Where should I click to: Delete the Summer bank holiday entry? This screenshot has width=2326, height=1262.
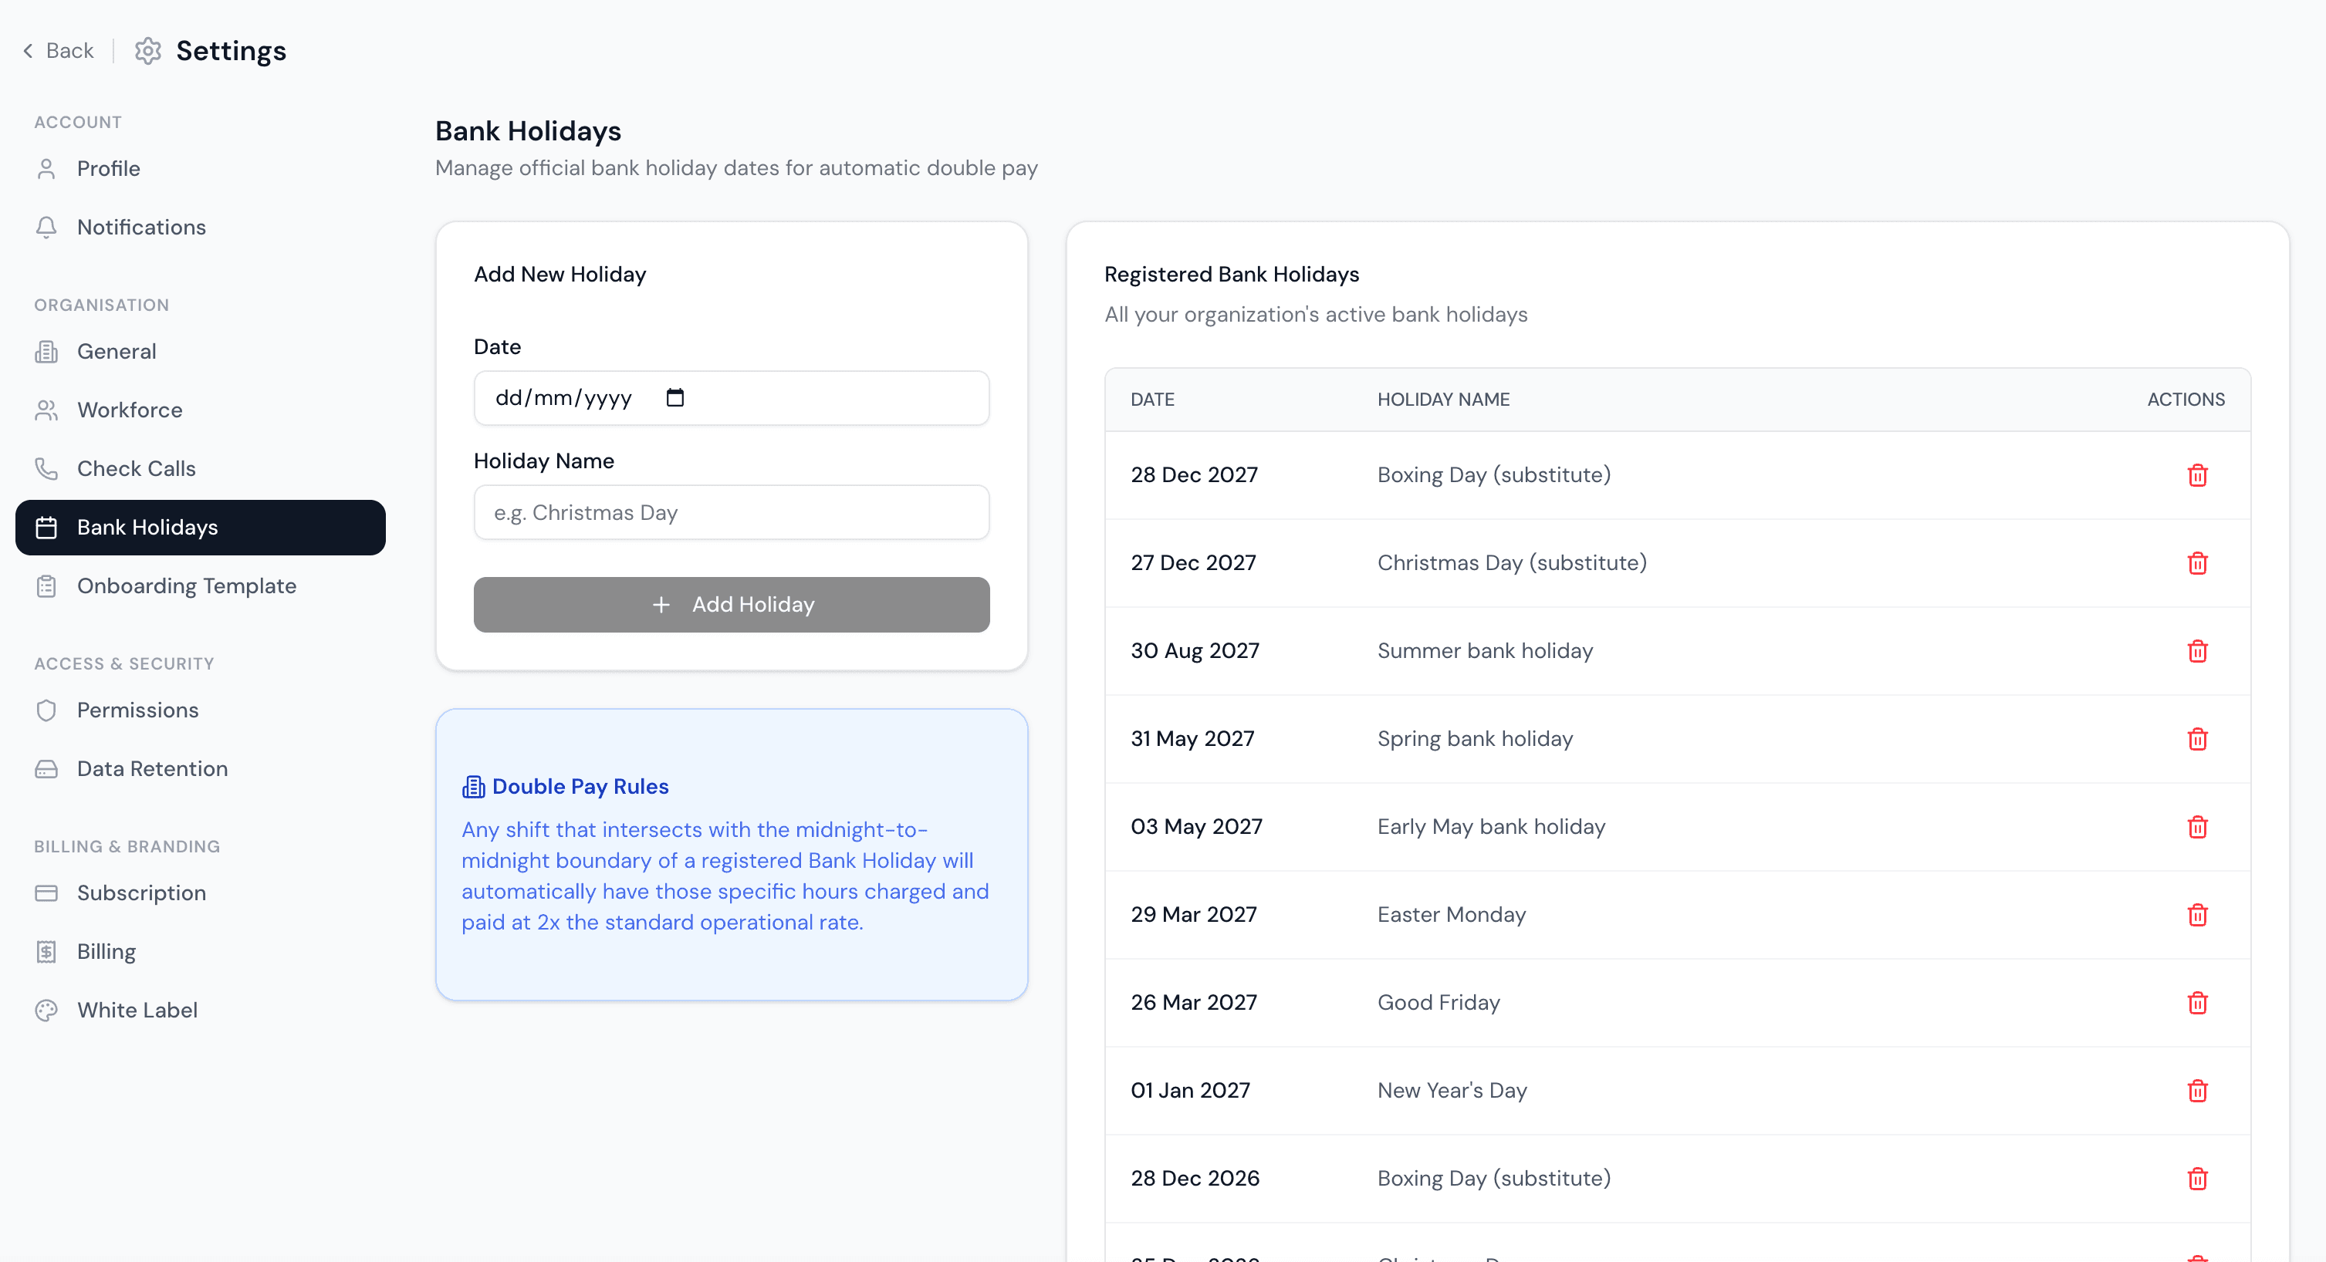(x=2197, y=651)
